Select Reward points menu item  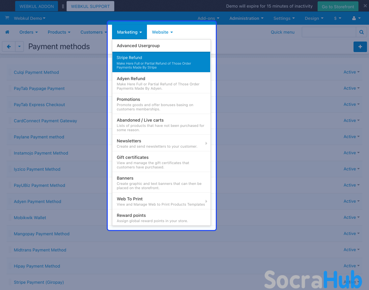(161, 217)
